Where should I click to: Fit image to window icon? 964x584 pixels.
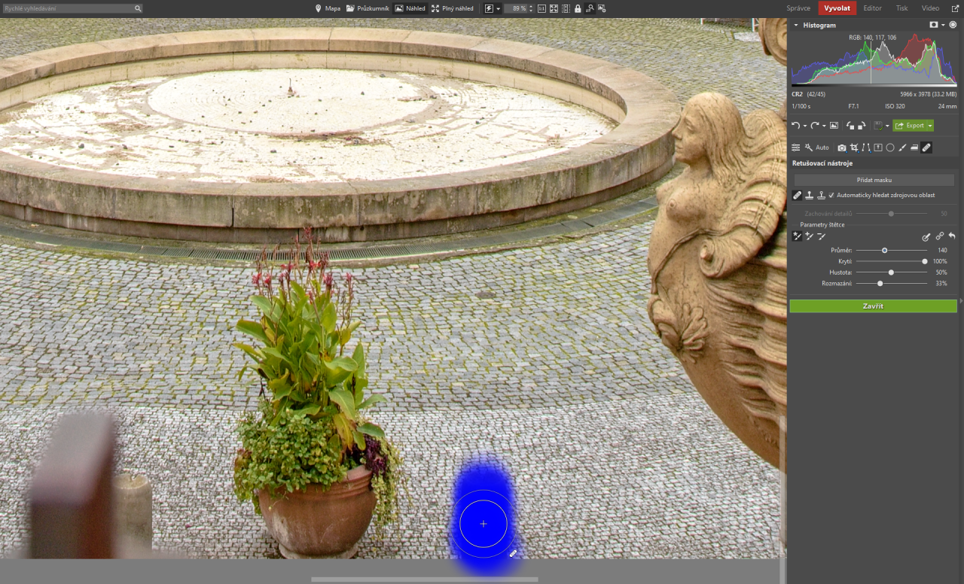click(x=554, y=8)
